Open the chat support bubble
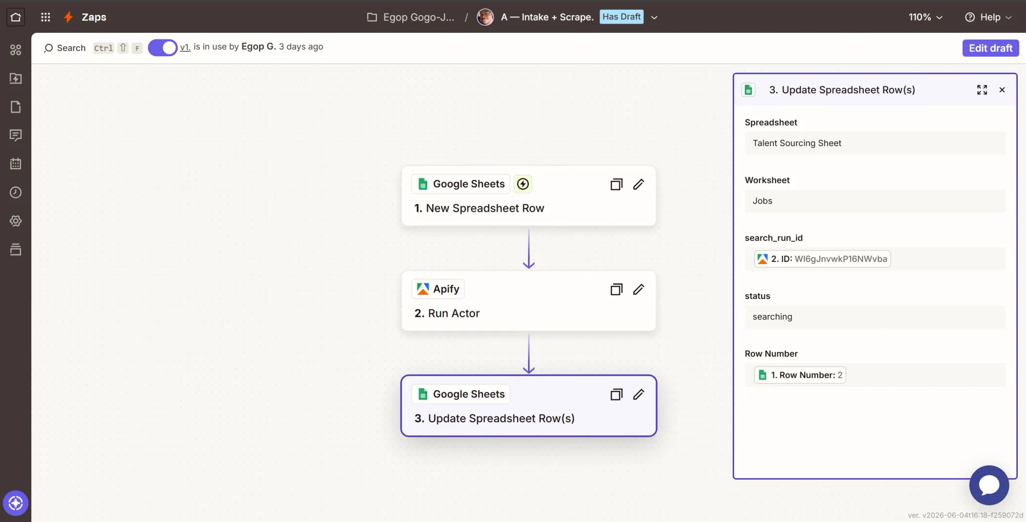This screenshot has width=1026, height=522. coord(989,485)
